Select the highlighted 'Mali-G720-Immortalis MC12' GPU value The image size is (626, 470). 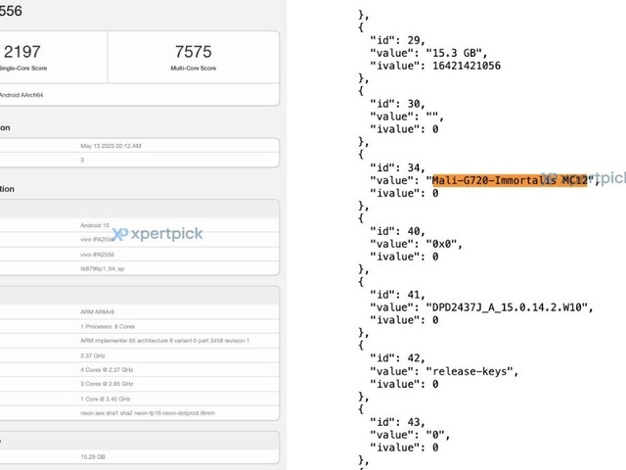click(x=510, y=180)
